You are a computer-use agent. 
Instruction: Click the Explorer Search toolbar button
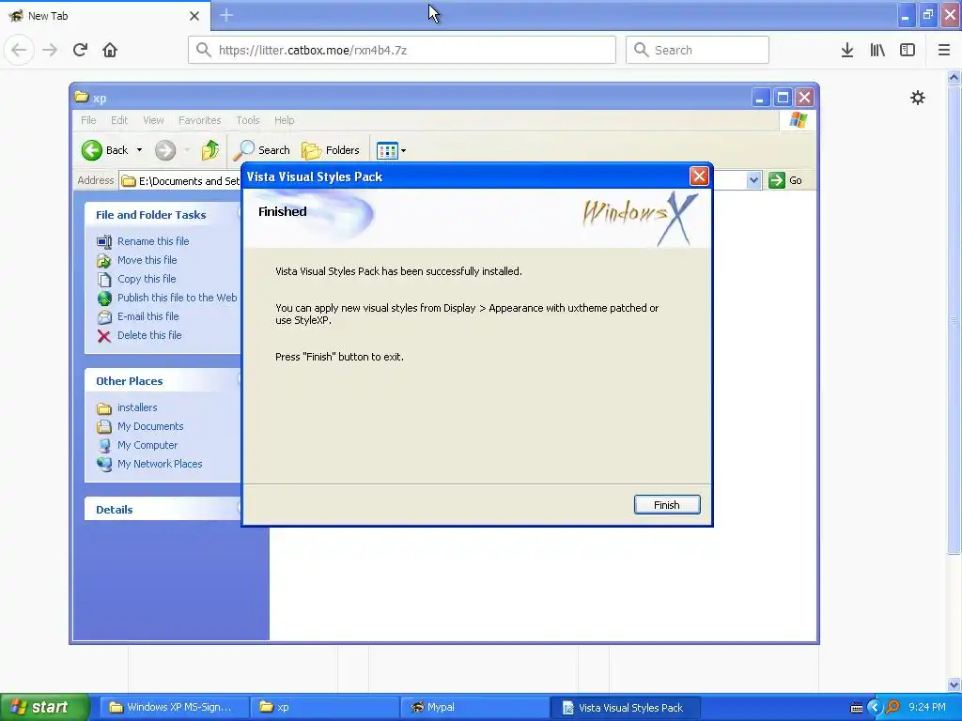click(x=263, y=150)
